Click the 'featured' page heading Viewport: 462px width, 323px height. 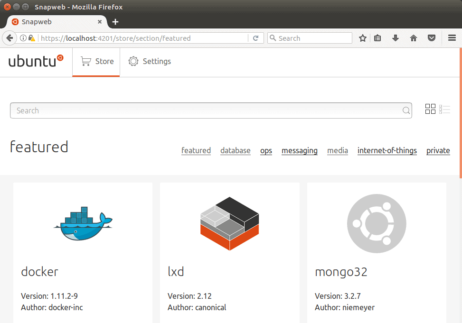pyautogui.click(x=39, y=147)
